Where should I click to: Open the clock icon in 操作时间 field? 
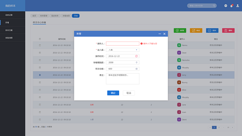point(136,56)
